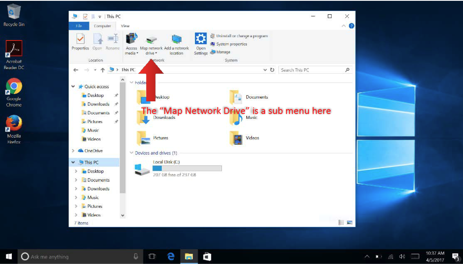Open the Recent locations dropdown arrow

click(x=95, y=70)
